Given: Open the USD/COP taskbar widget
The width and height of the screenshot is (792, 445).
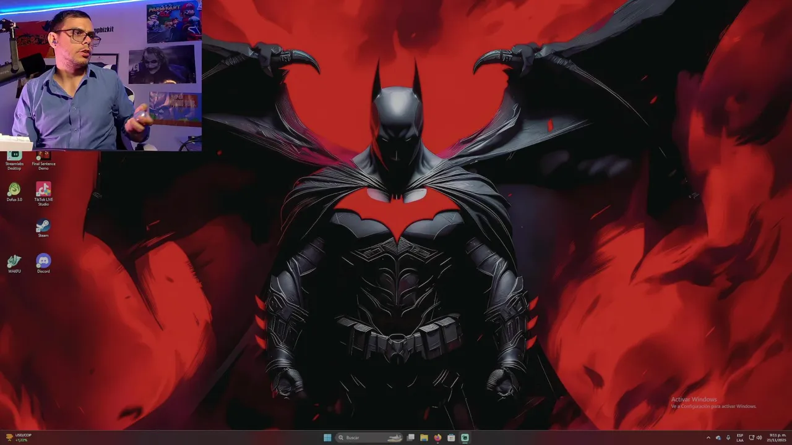Looking at the screenshot, I should (19, 438).
